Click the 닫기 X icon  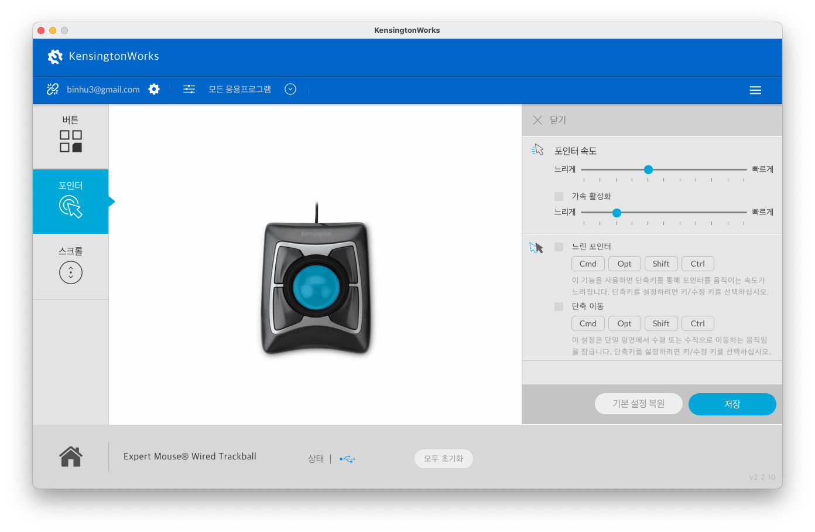(x=537, y=120)
